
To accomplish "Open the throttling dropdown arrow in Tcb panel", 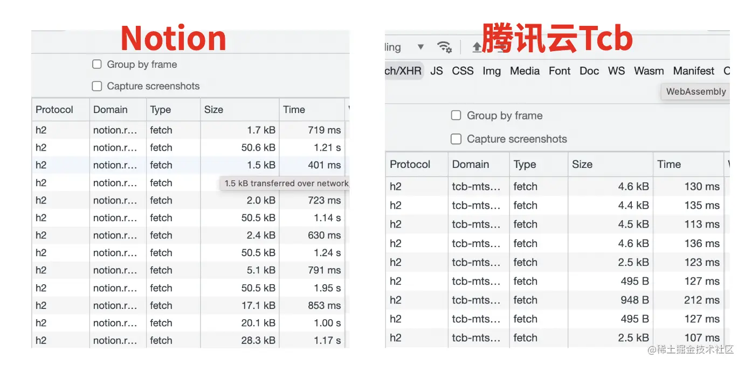I will [x=421, y=47].
